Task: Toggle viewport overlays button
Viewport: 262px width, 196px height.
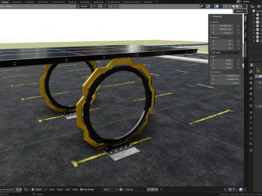Action: [x=217, y=7]
